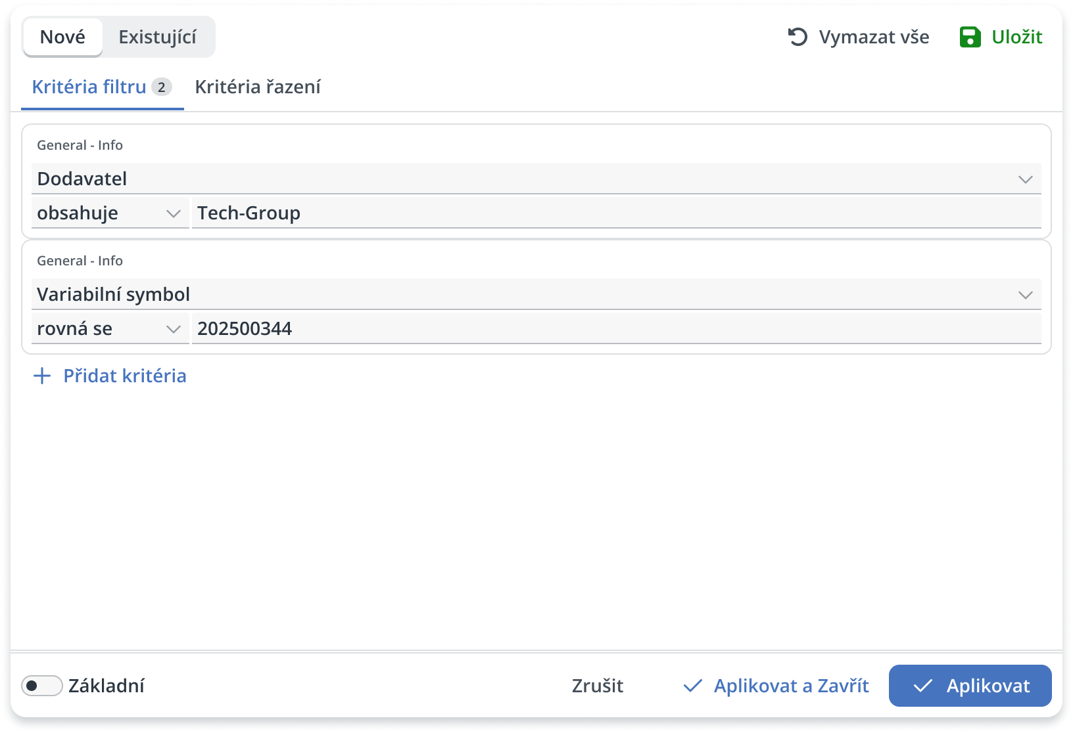Open the Kritéria řazení tab
Viewport: 1073px width, 733px height.
(258, 87)
